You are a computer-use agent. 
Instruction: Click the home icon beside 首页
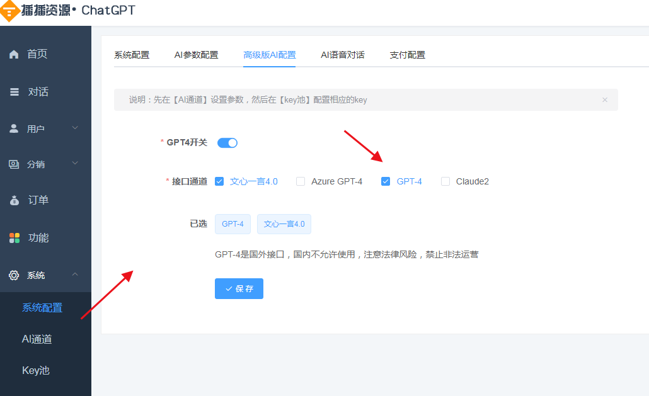pos(14,54)
